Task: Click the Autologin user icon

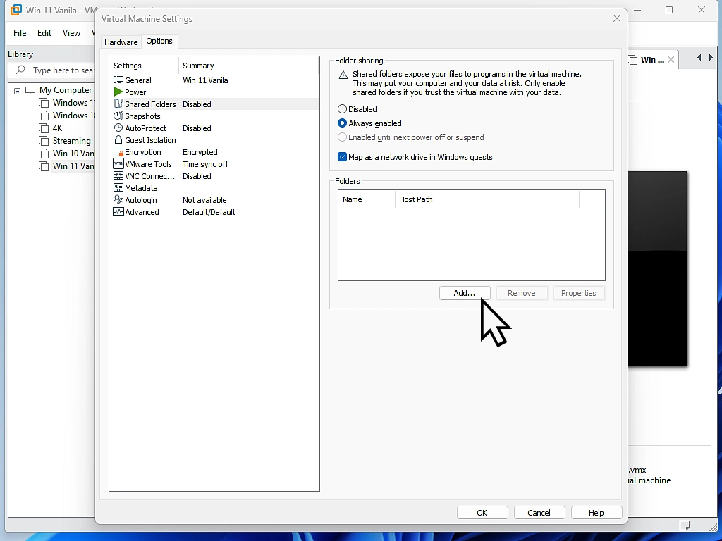Action: pos(118,199)
